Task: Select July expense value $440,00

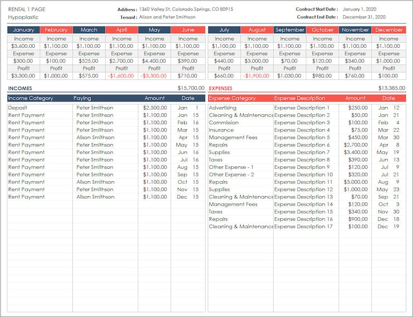Action: point(224,61)
